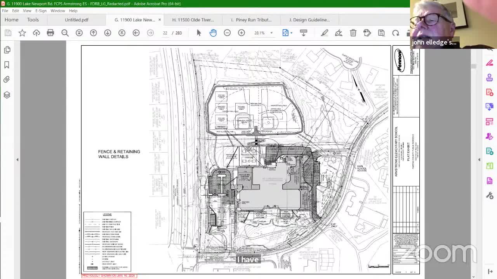Viewport: 497px width, 279px height.
Task: Open the Attachments panel
Action: [x=7, y=79]
